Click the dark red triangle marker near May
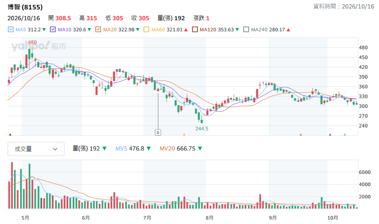The width and height of the screenshot is (379, 224). pos(10,134)
